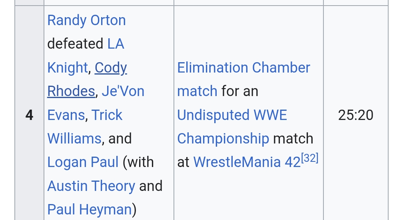Click the LA Knight wrestler link

click(x=116, y=44)
